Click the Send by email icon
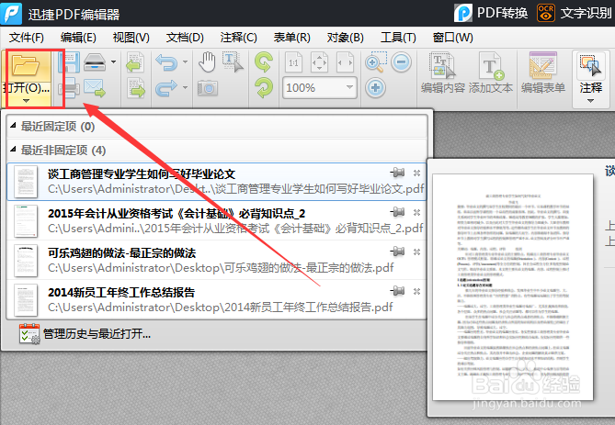 point(95,88)
